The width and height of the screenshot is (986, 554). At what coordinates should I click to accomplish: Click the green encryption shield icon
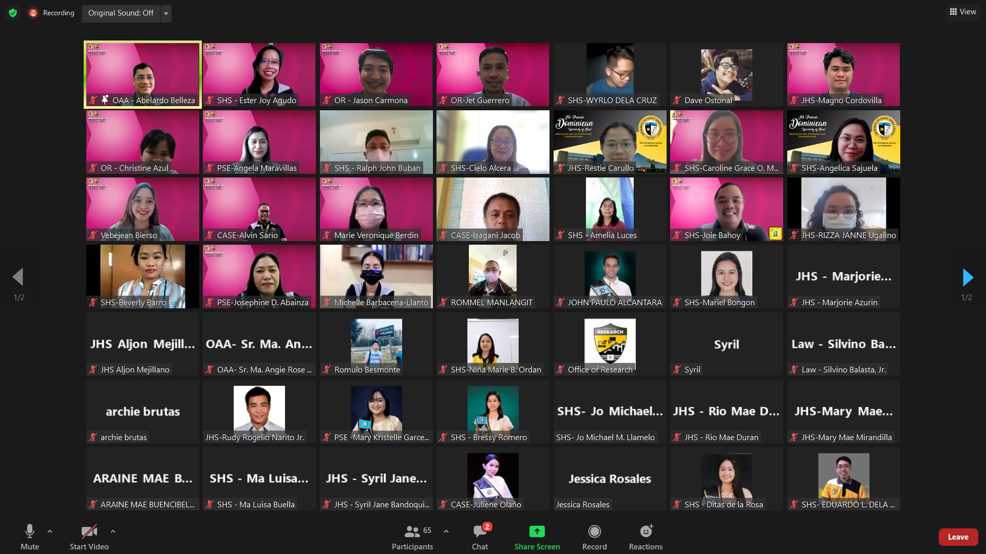coord(13,13)
